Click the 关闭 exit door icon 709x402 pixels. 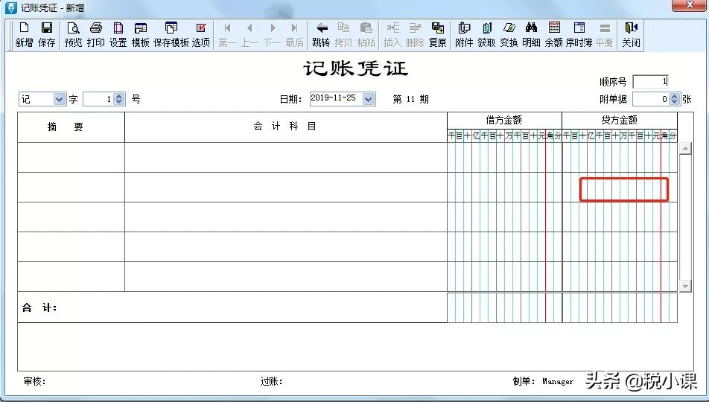[x=631, y=34]
